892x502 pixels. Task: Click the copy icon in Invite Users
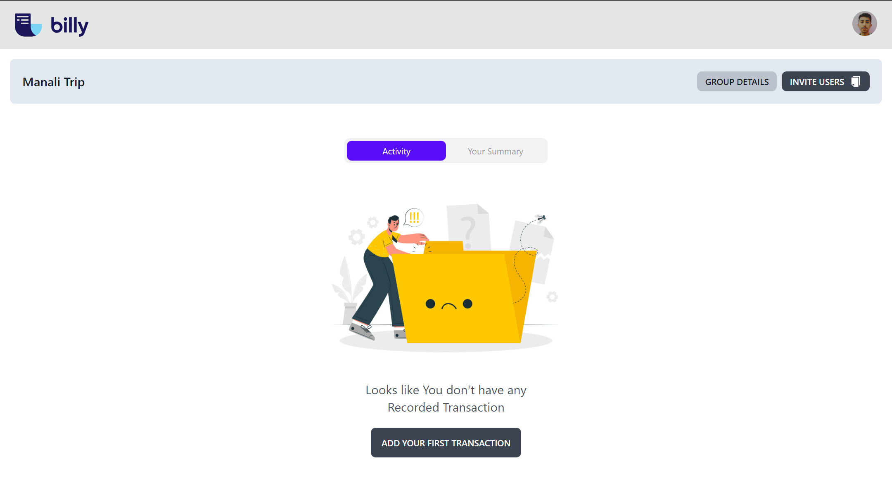click(856, 82)
